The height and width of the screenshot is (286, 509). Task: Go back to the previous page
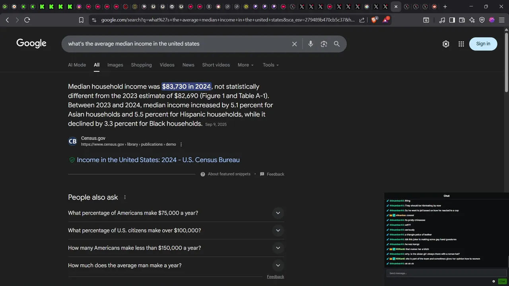point(7,20)
